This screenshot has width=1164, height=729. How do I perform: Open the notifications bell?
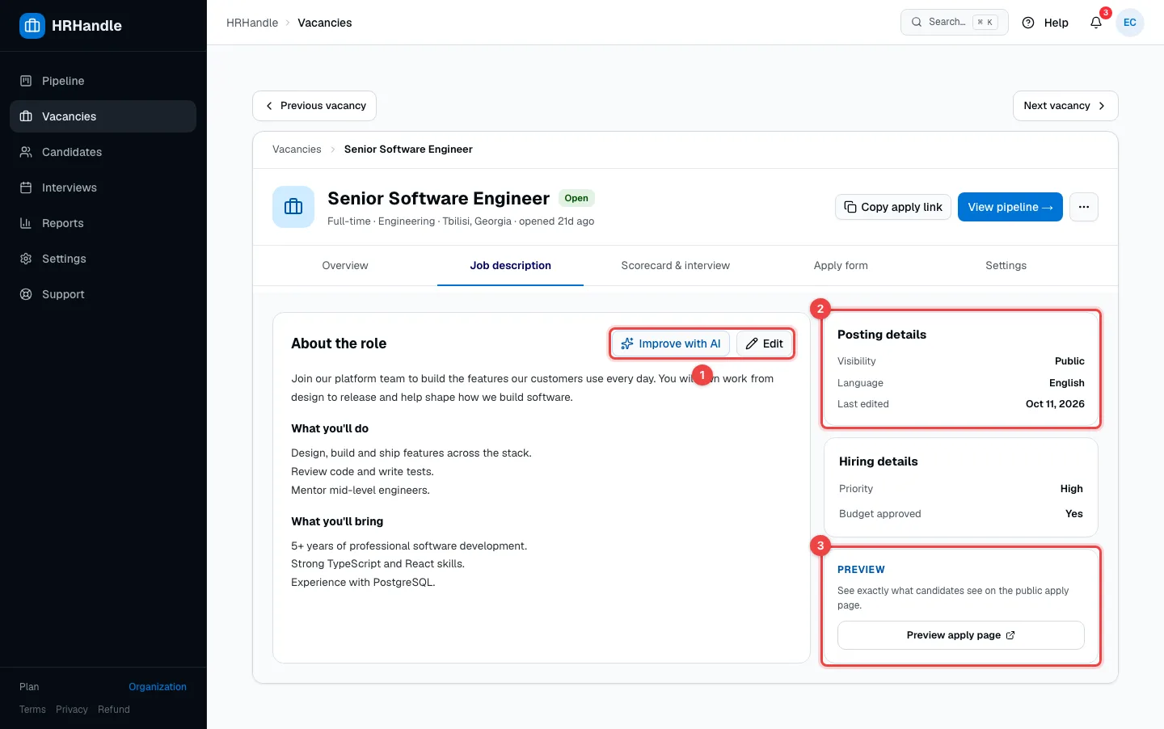click(1096, 23)
